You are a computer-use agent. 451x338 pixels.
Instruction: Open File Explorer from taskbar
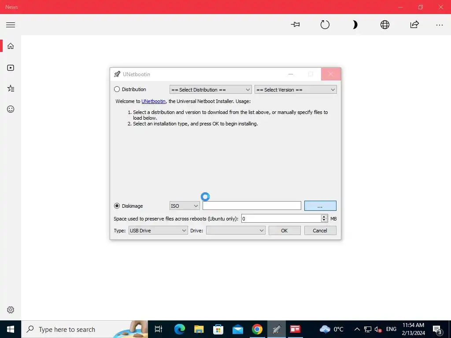click(x=199, y=329)
